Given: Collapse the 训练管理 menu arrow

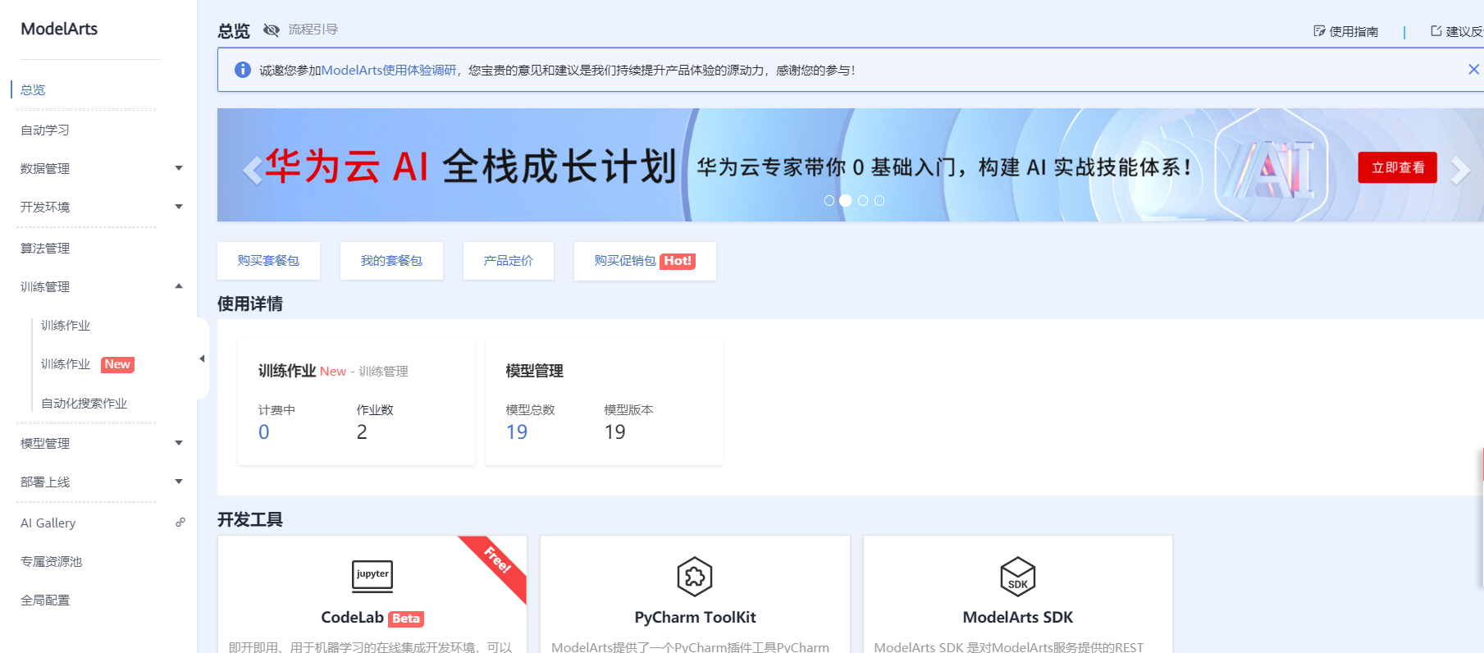Looking at the screenshot, I should coord(179,286).
